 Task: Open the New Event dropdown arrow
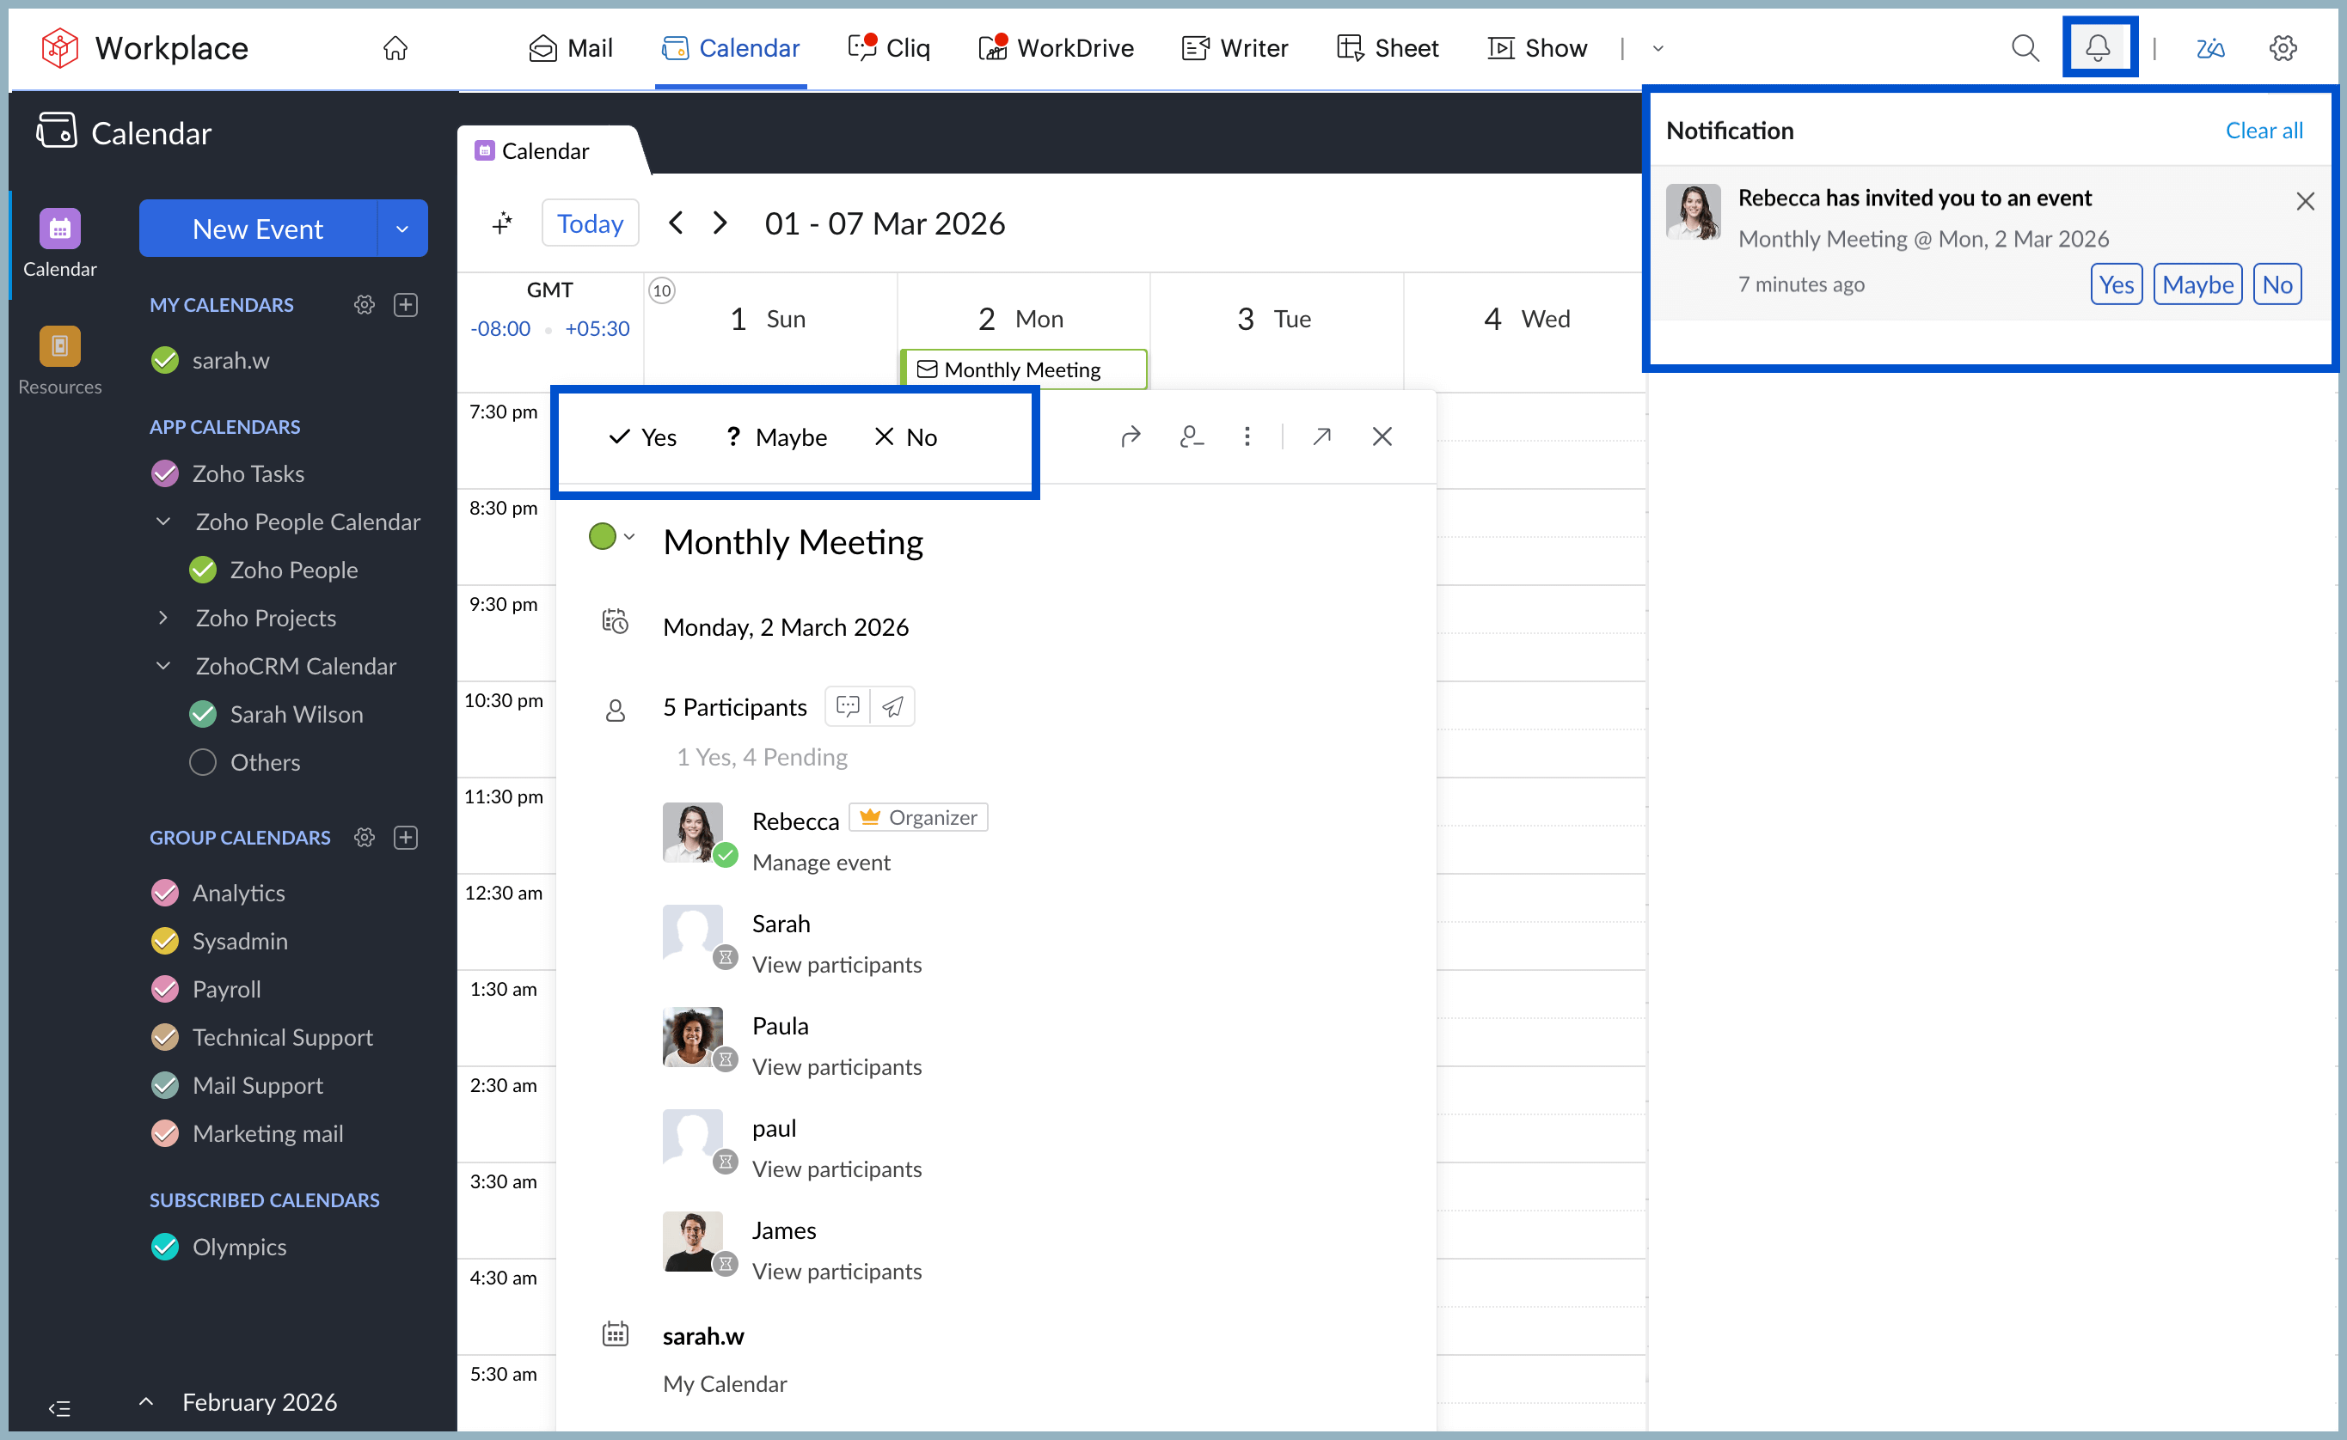(x=402, y=229)
